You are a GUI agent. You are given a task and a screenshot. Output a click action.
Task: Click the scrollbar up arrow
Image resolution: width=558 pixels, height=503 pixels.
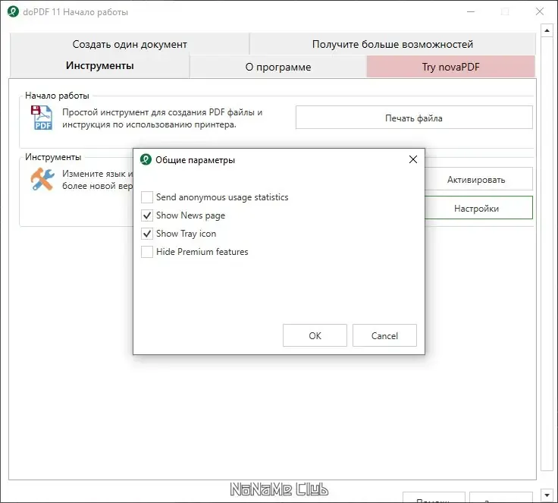tap(547, 31)
